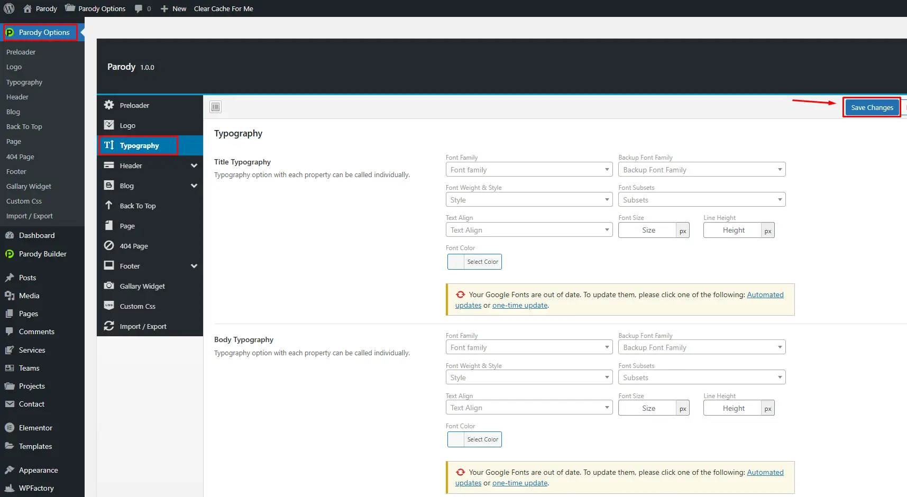Click the Custom Css icon
907x497 pixels.
(x=109, y=306)
